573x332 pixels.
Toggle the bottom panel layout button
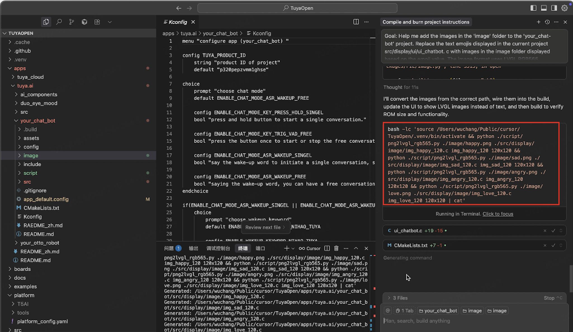544,8
